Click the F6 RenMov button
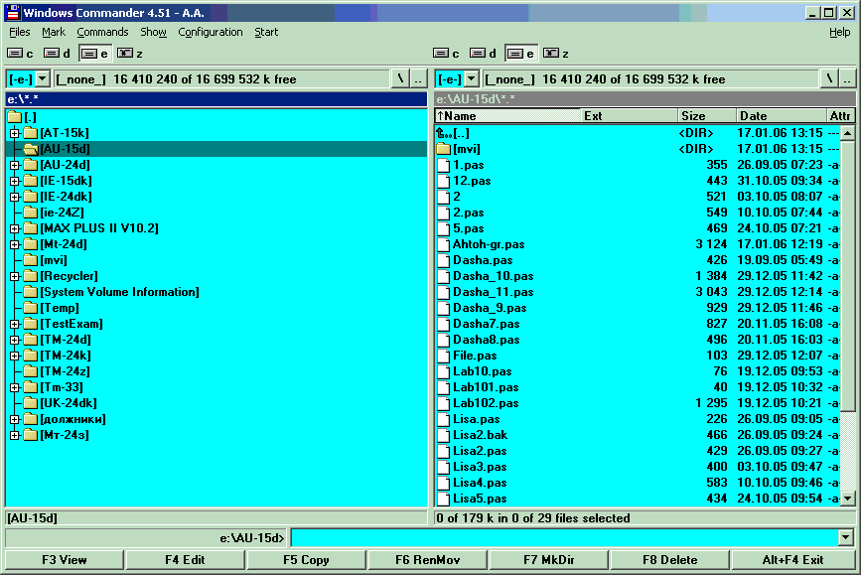 tap(427, 560)
